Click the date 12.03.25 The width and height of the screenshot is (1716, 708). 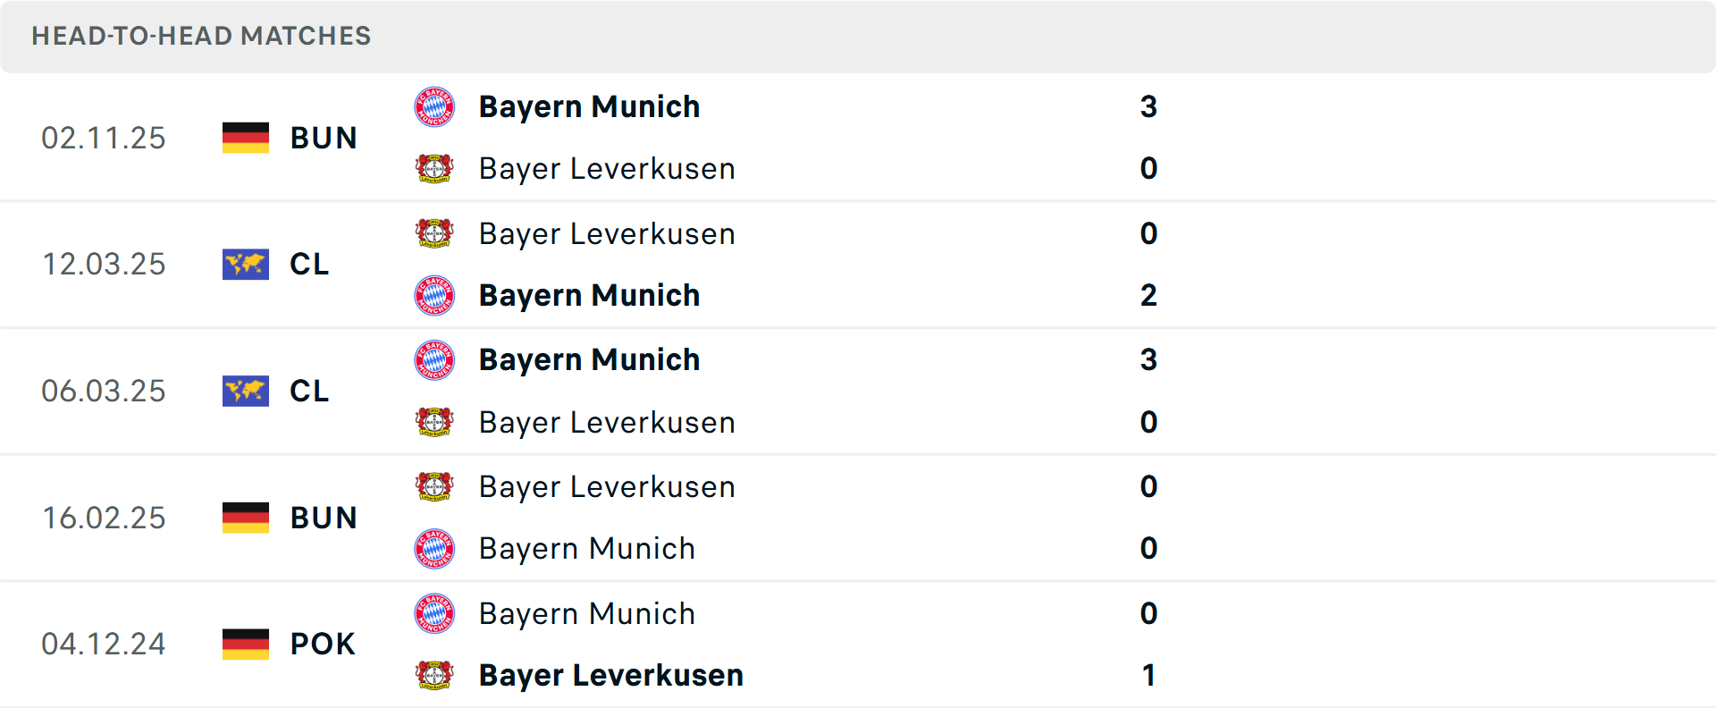(104, 264)
